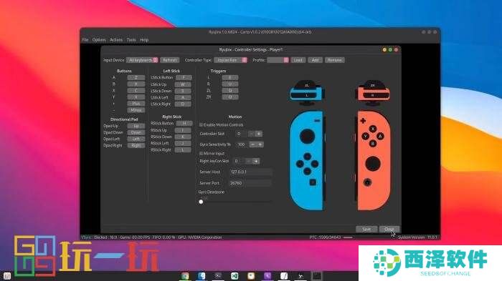
Task: Click the Server Port input field
Action: [x=250, y=183]
